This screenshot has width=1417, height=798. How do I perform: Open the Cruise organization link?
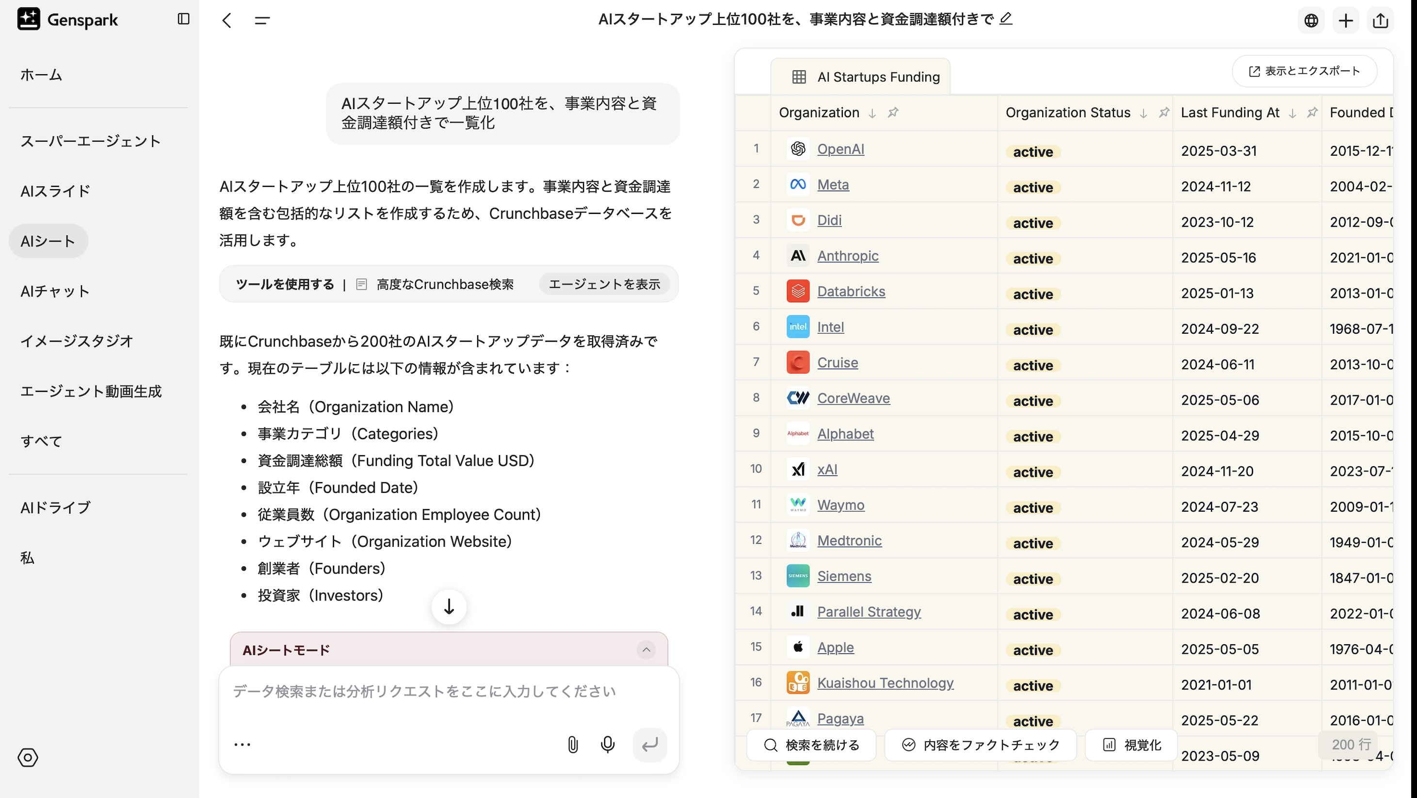(x=837, y=363)
